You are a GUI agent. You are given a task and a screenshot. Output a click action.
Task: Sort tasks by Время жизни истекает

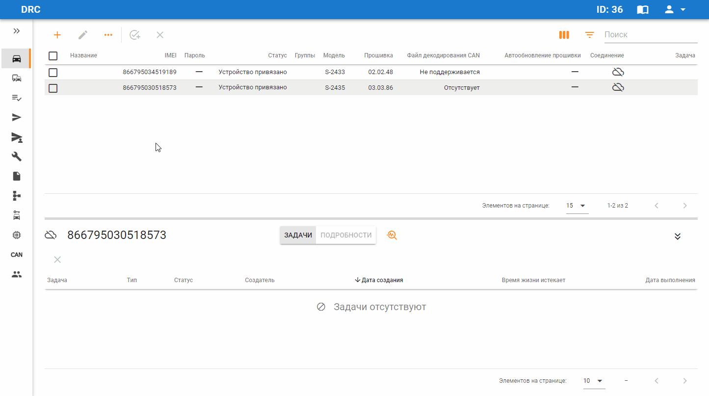(x=533, y=280)
